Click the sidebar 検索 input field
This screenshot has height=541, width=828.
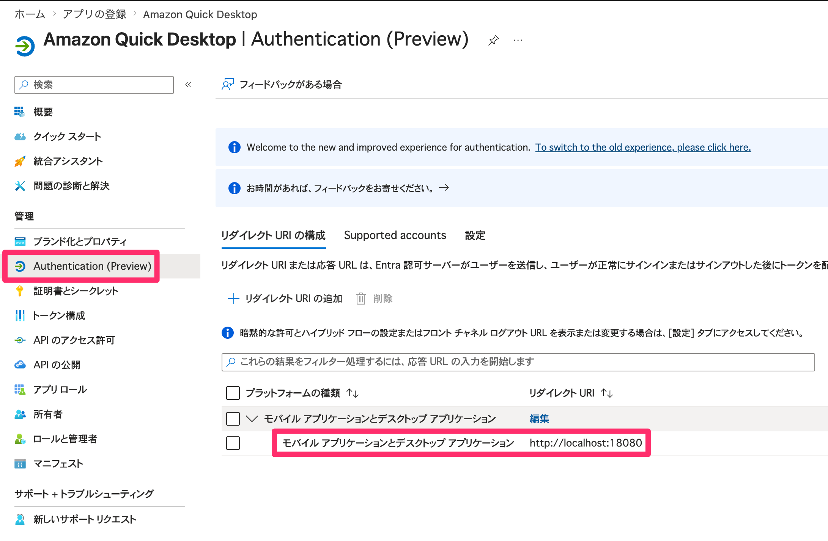pos(94,85)
